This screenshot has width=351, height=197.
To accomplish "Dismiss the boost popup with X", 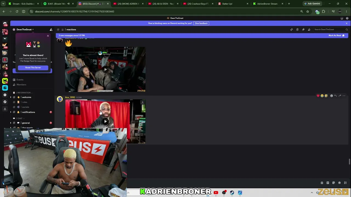I will pyautogui.click(x=48, y=36).
